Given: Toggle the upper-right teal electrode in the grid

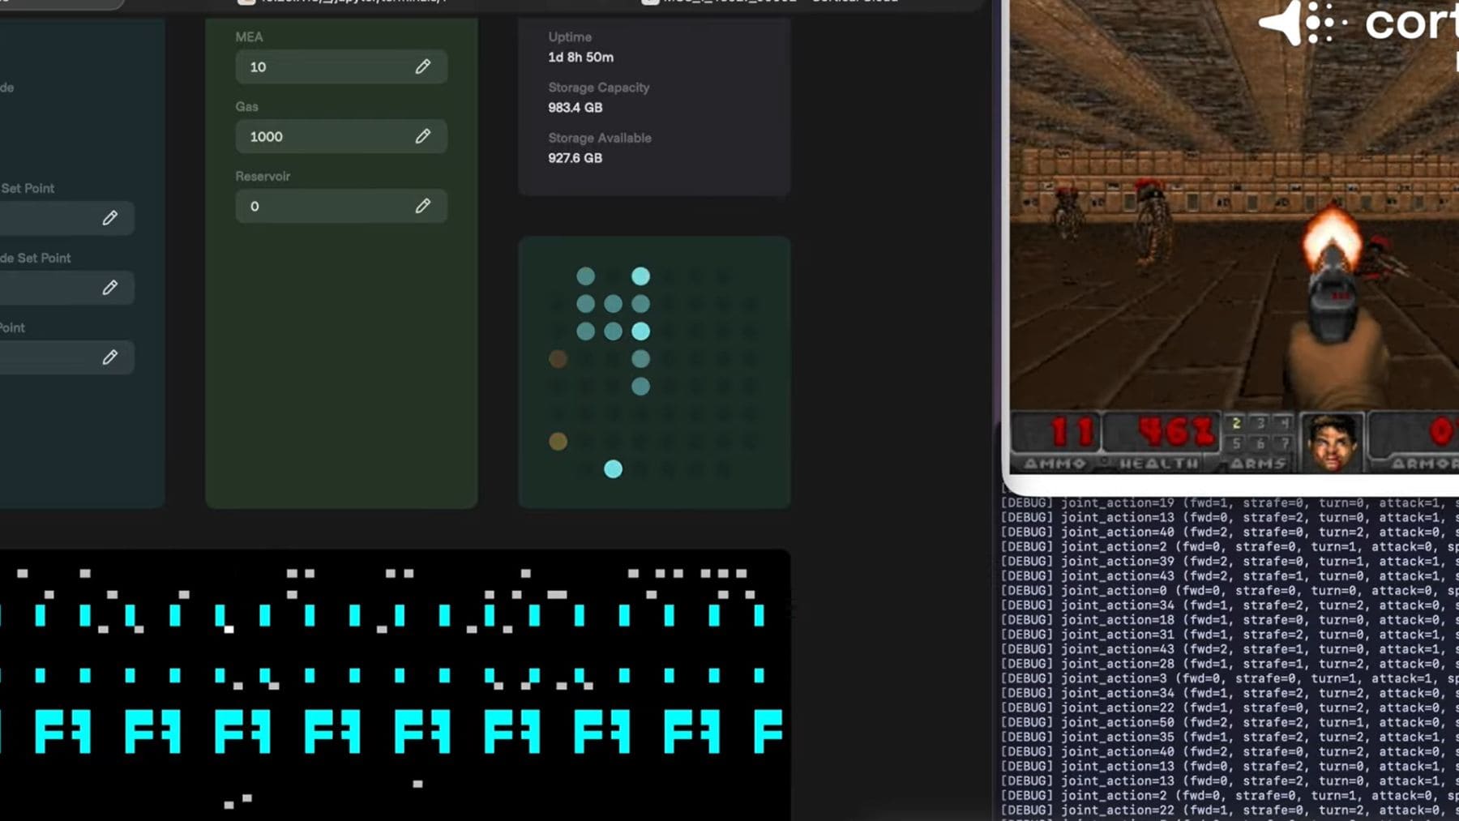Looking at the screenshot, I should point(640,276).
